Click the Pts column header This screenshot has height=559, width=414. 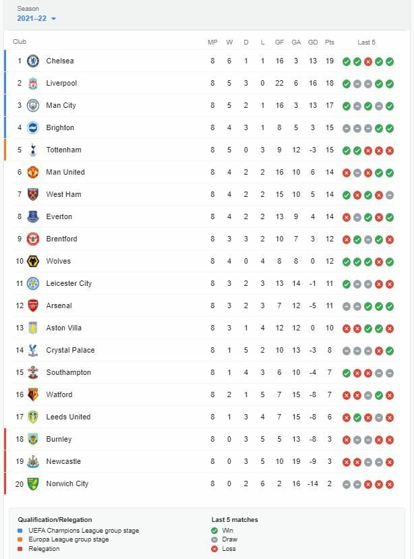(x=330, y=42)
